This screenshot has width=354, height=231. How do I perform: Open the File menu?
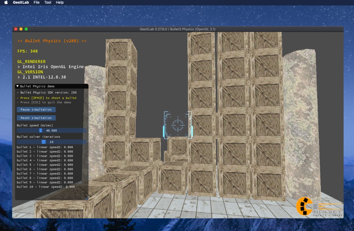pyautogui.click(x=36, y=2)
